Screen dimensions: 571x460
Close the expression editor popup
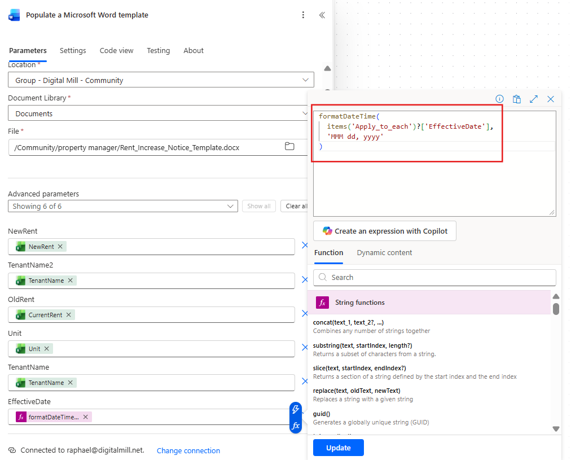(x=551, y=99)
